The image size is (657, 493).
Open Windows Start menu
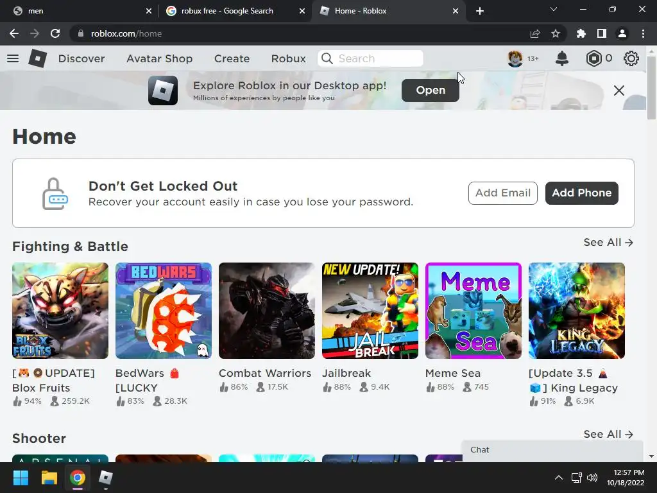(21, 478)
